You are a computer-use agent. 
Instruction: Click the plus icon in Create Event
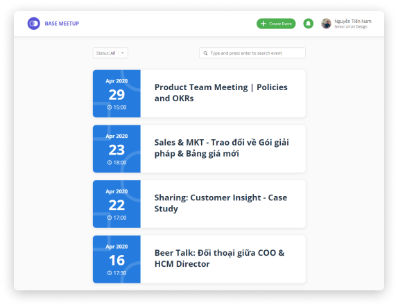click(x=263, y=24)
